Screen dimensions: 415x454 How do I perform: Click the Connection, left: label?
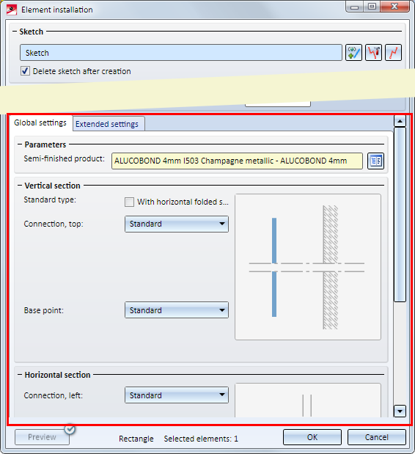(x=54, y=395)
